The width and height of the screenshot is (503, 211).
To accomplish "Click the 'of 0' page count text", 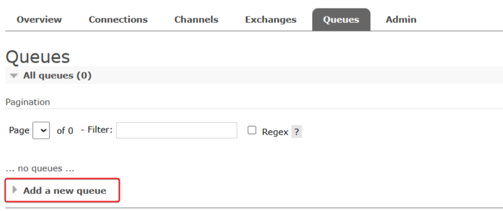I will coord(65,131).
